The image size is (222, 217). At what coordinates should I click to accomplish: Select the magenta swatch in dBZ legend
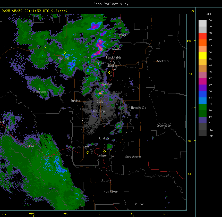(x=202, y=81)
